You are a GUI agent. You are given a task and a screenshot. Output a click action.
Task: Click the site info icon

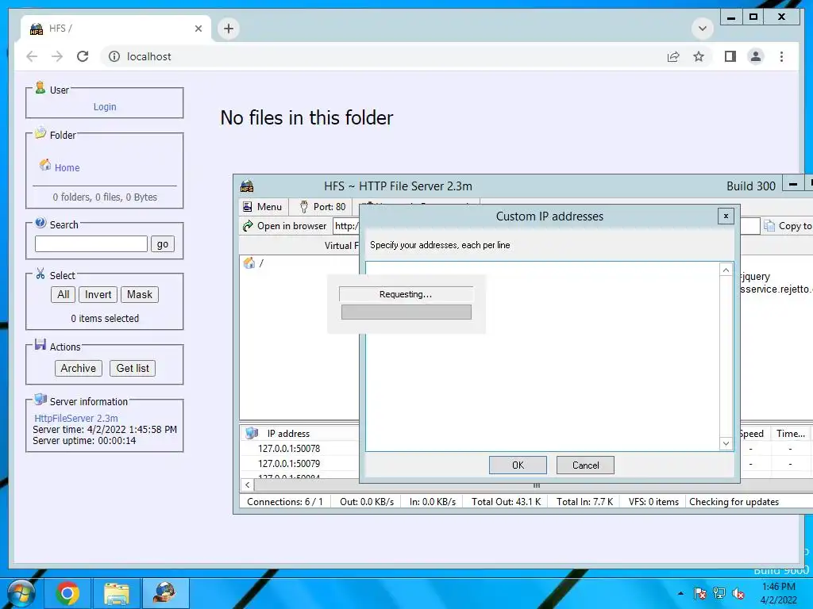point(114,56)
